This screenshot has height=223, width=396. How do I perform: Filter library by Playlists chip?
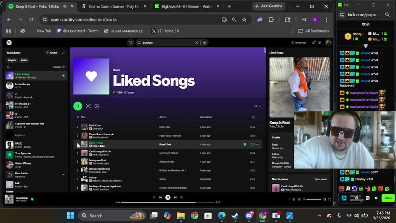click(12, 60)
